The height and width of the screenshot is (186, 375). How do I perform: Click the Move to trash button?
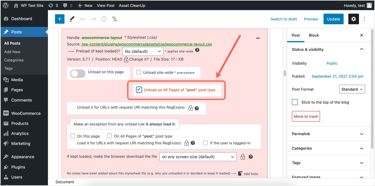(306, 116)
